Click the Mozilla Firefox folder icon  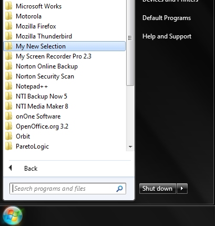pyautogui.click(x=8, y=26)
